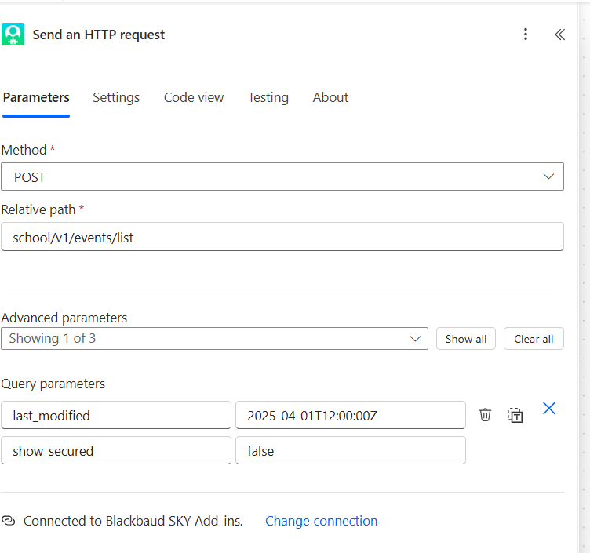Delete the last_modified query parameter
The width and height of the screenshot is (590, 553).
coord(486,415)
